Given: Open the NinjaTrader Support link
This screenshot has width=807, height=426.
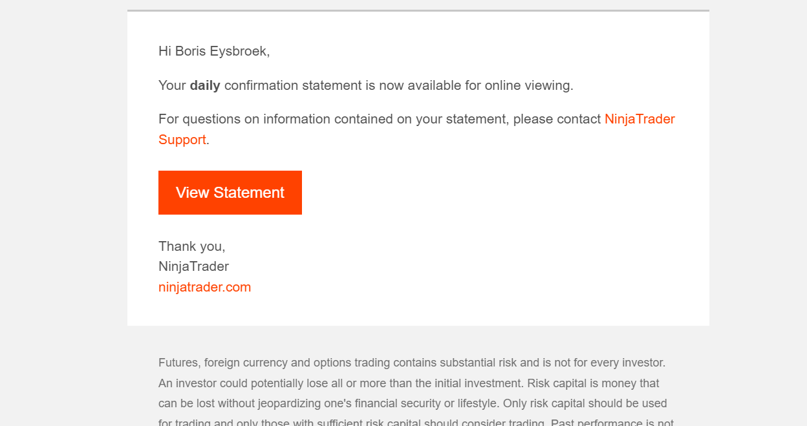Looking at the screenshot, I should pyautogui.click(x=639, y=119).
